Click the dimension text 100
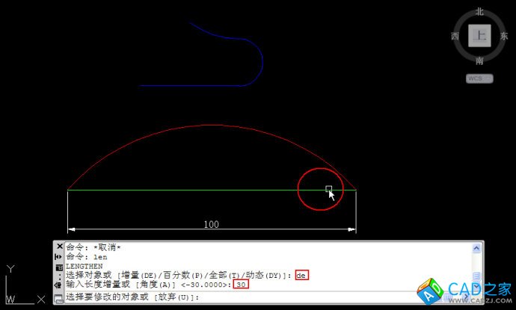The height and width of the screenshot is (310, 516). coord(212,224)
